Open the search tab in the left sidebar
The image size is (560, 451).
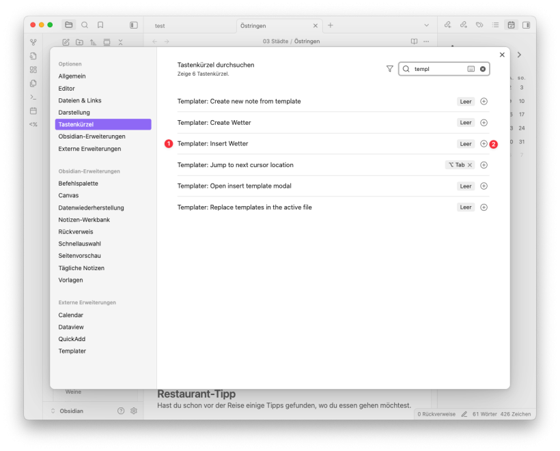click(85, 25)
